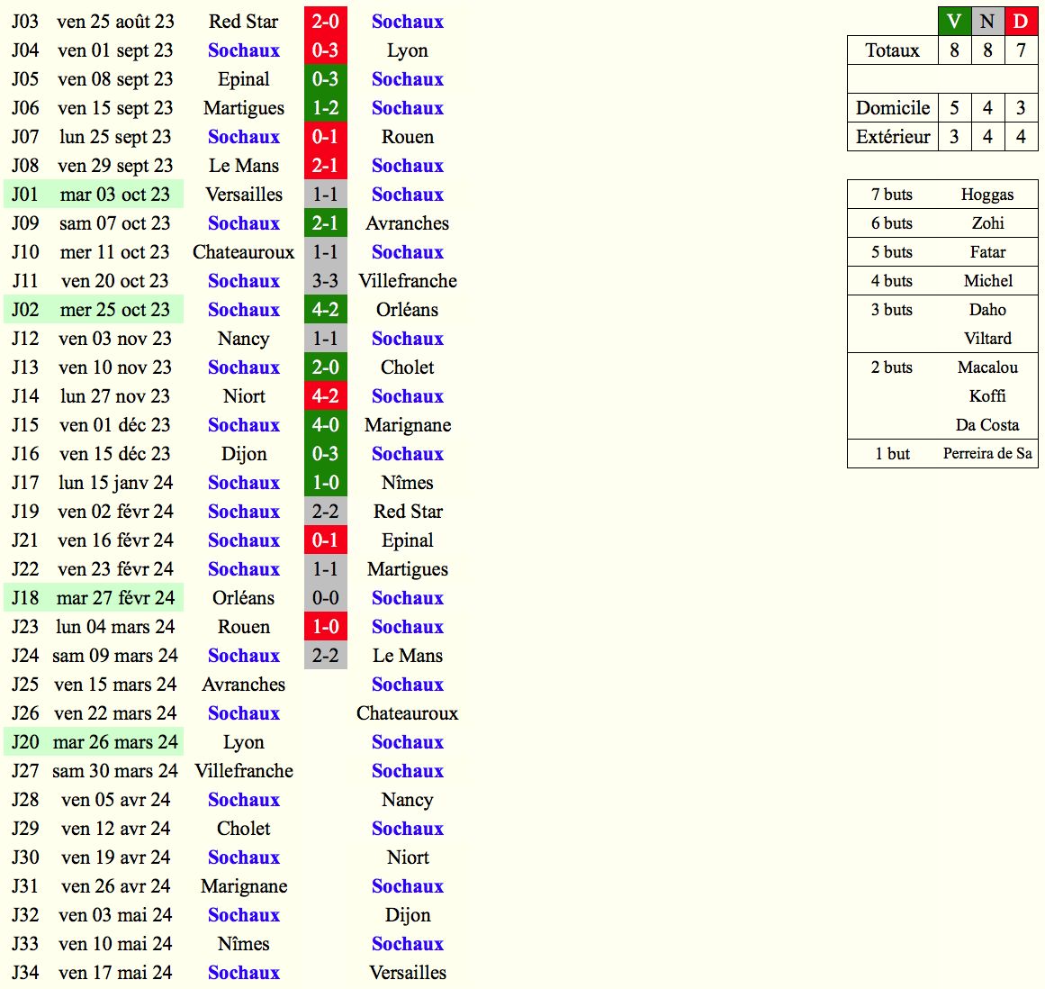
Task: Click Lyon in the J20 row
Action: point(244,741)
